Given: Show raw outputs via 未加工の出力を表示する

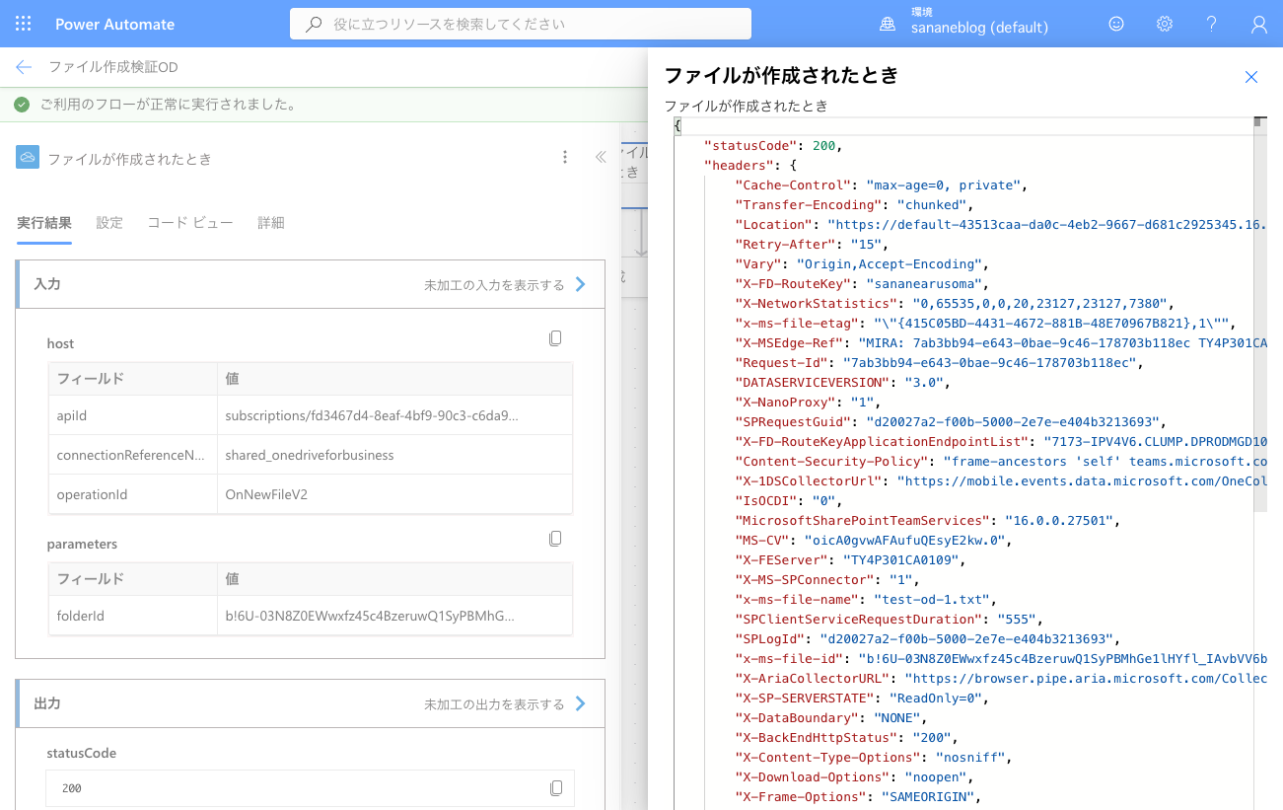Looking at the screenshot, I should pyautogui.click(x=506, y=704).
